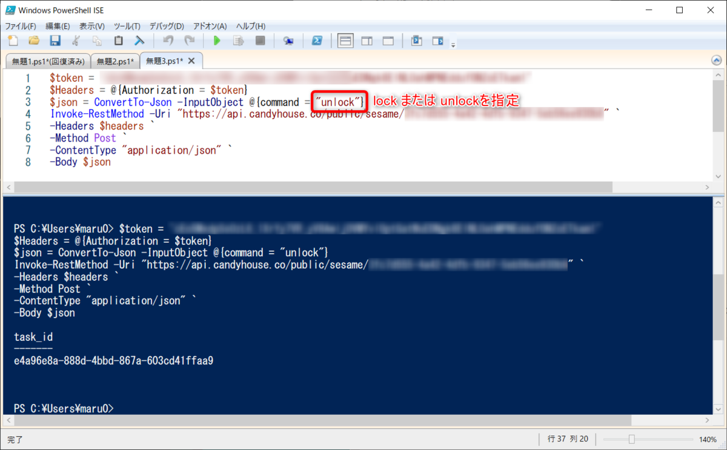Image resolution: width=727 pixels, height=450 pixels.
Task: Show the command window icon
Action: (x=416, y=41)
